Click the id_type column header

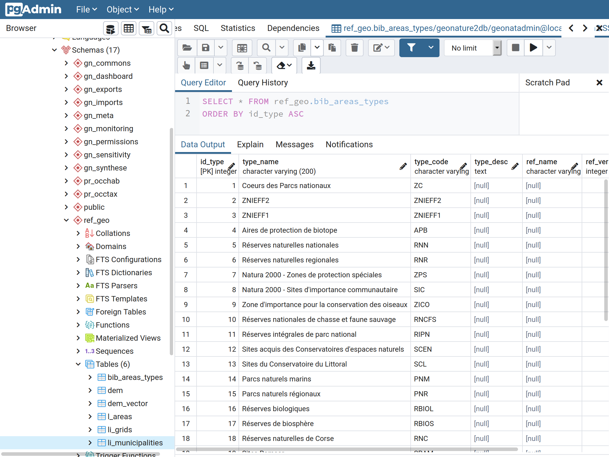[x=218, y=166]
